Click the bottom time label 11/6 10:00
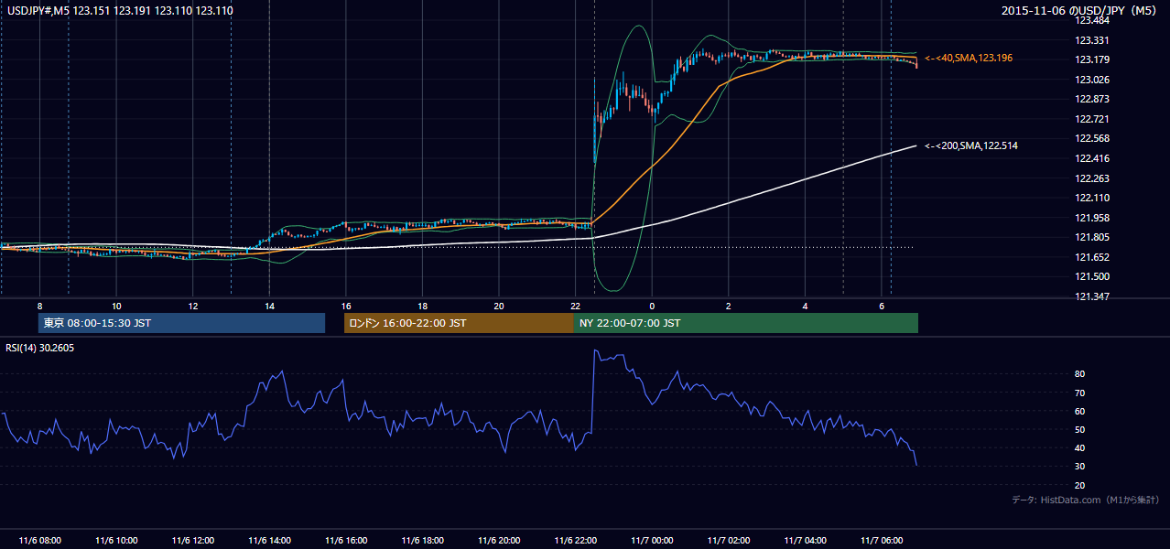 [x=116, y=541]
